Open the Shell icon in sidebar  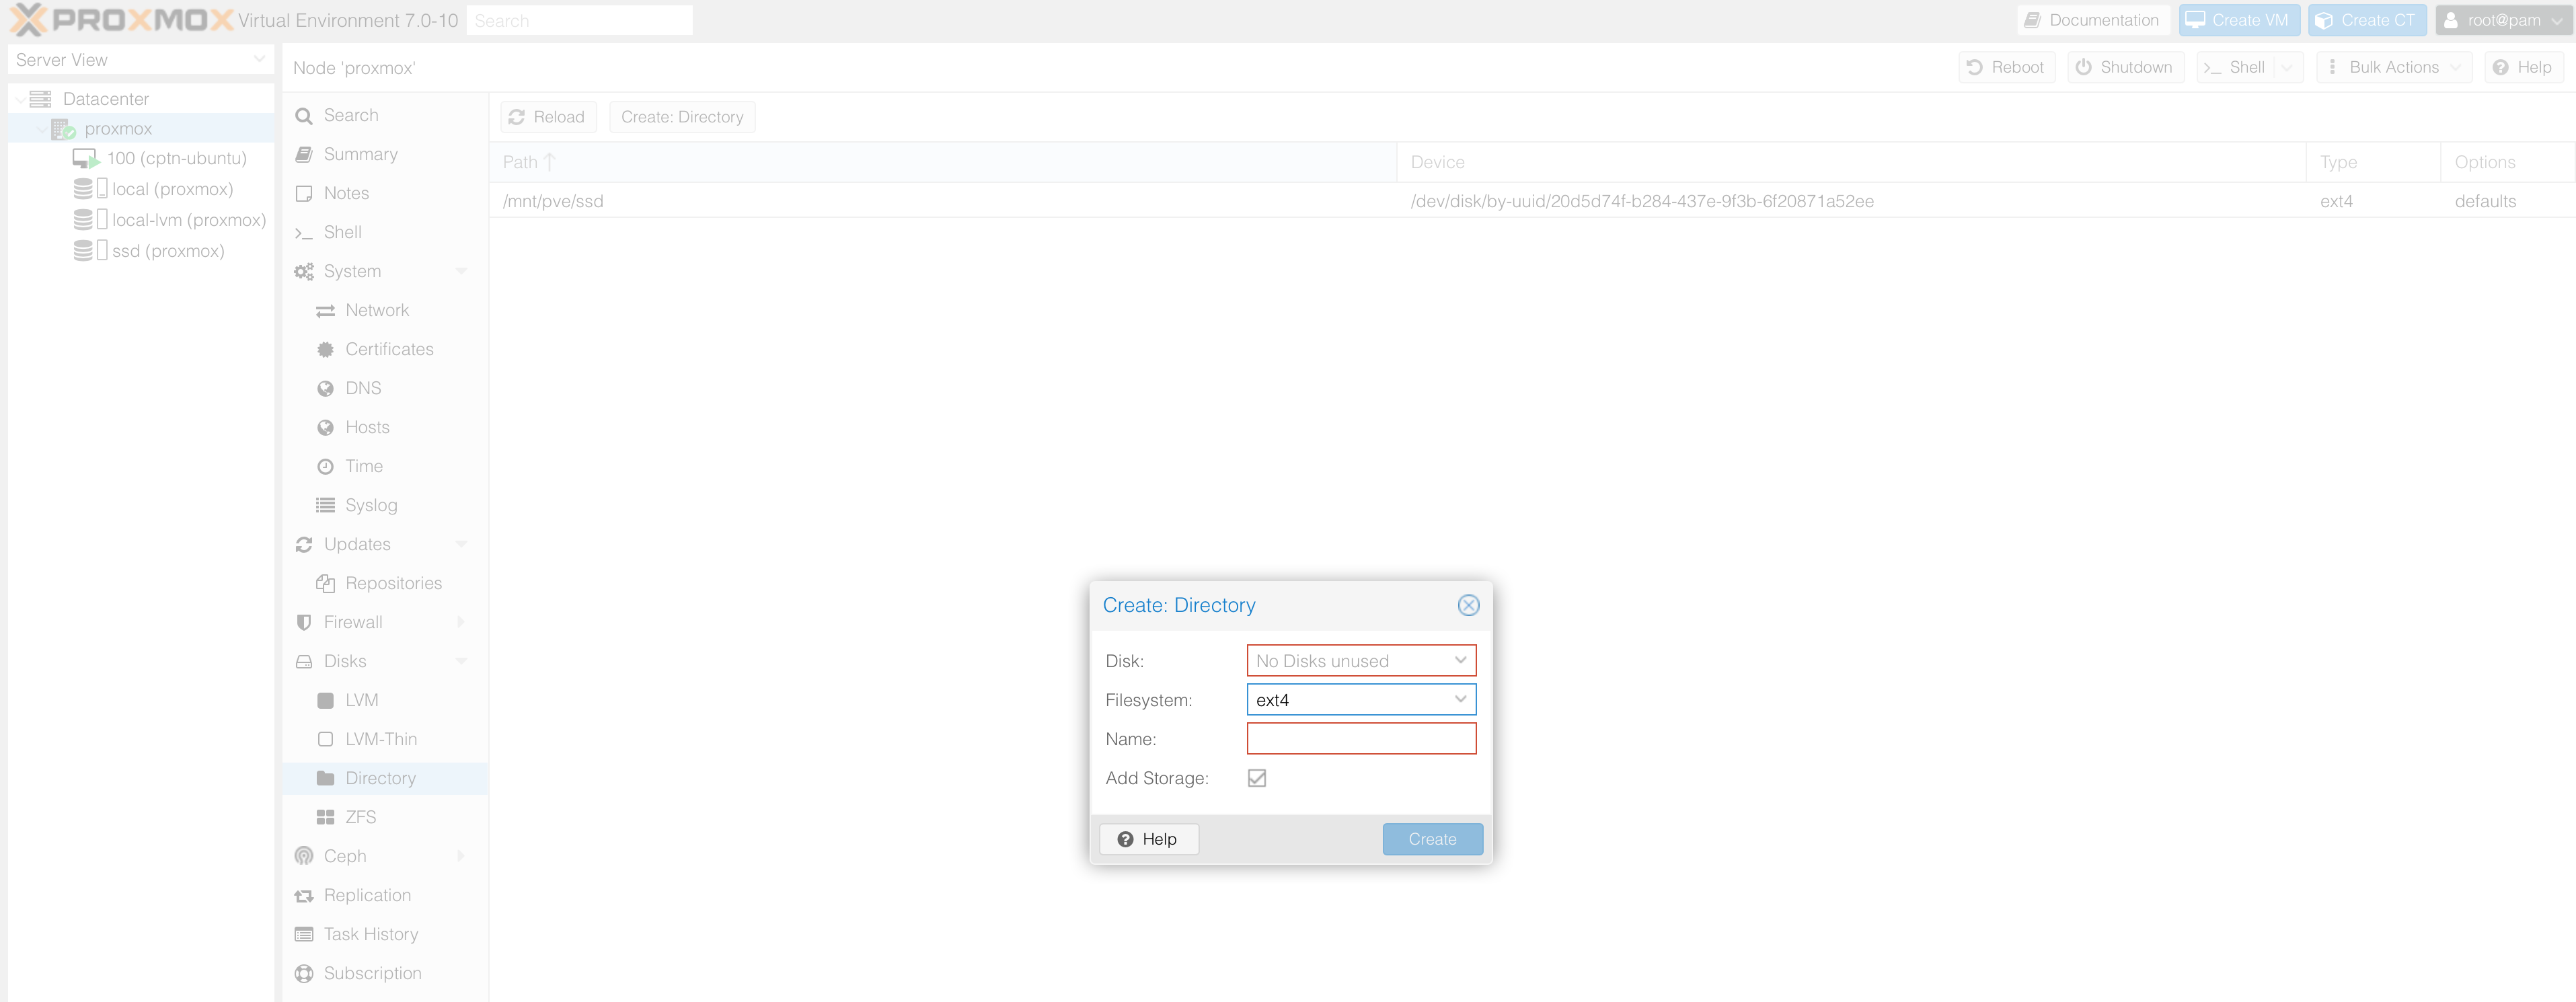[x=304, y=232]
